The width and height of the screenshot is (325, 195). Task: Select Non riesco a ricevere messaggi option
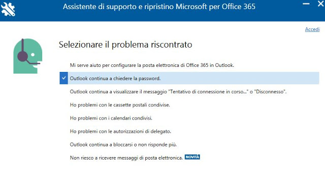126,158
